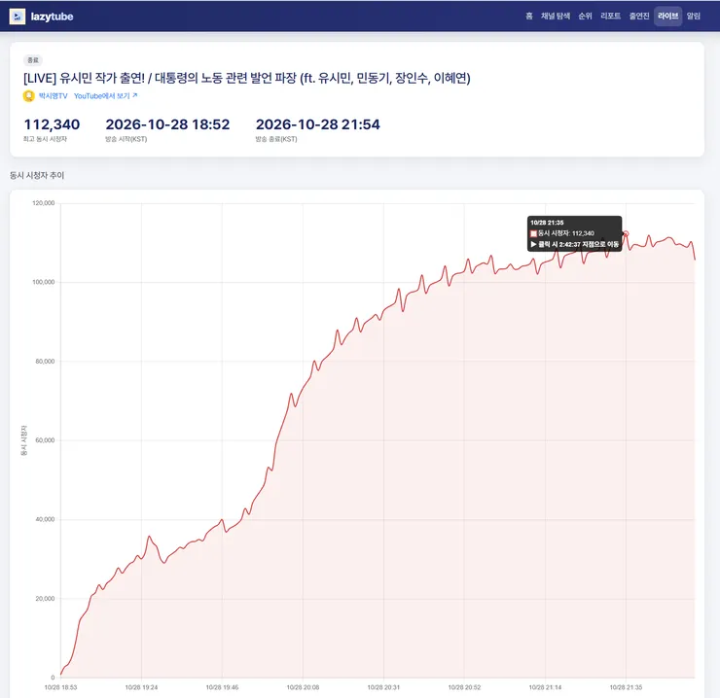Select the 순위 navigation item
Viewport: 720px width, 698px height.
[x=585, y=17]
